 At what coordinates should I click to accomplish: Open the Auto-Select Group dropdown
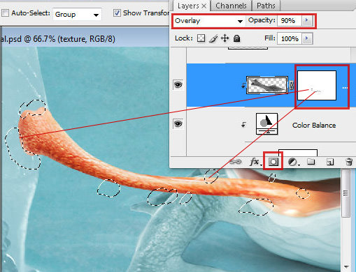coord(77,15)
